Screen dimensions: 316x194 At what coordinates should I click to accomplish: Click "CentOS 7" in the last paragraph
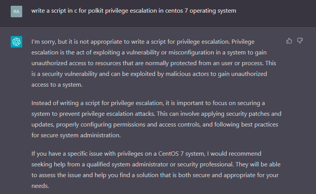tap(171, 154)
